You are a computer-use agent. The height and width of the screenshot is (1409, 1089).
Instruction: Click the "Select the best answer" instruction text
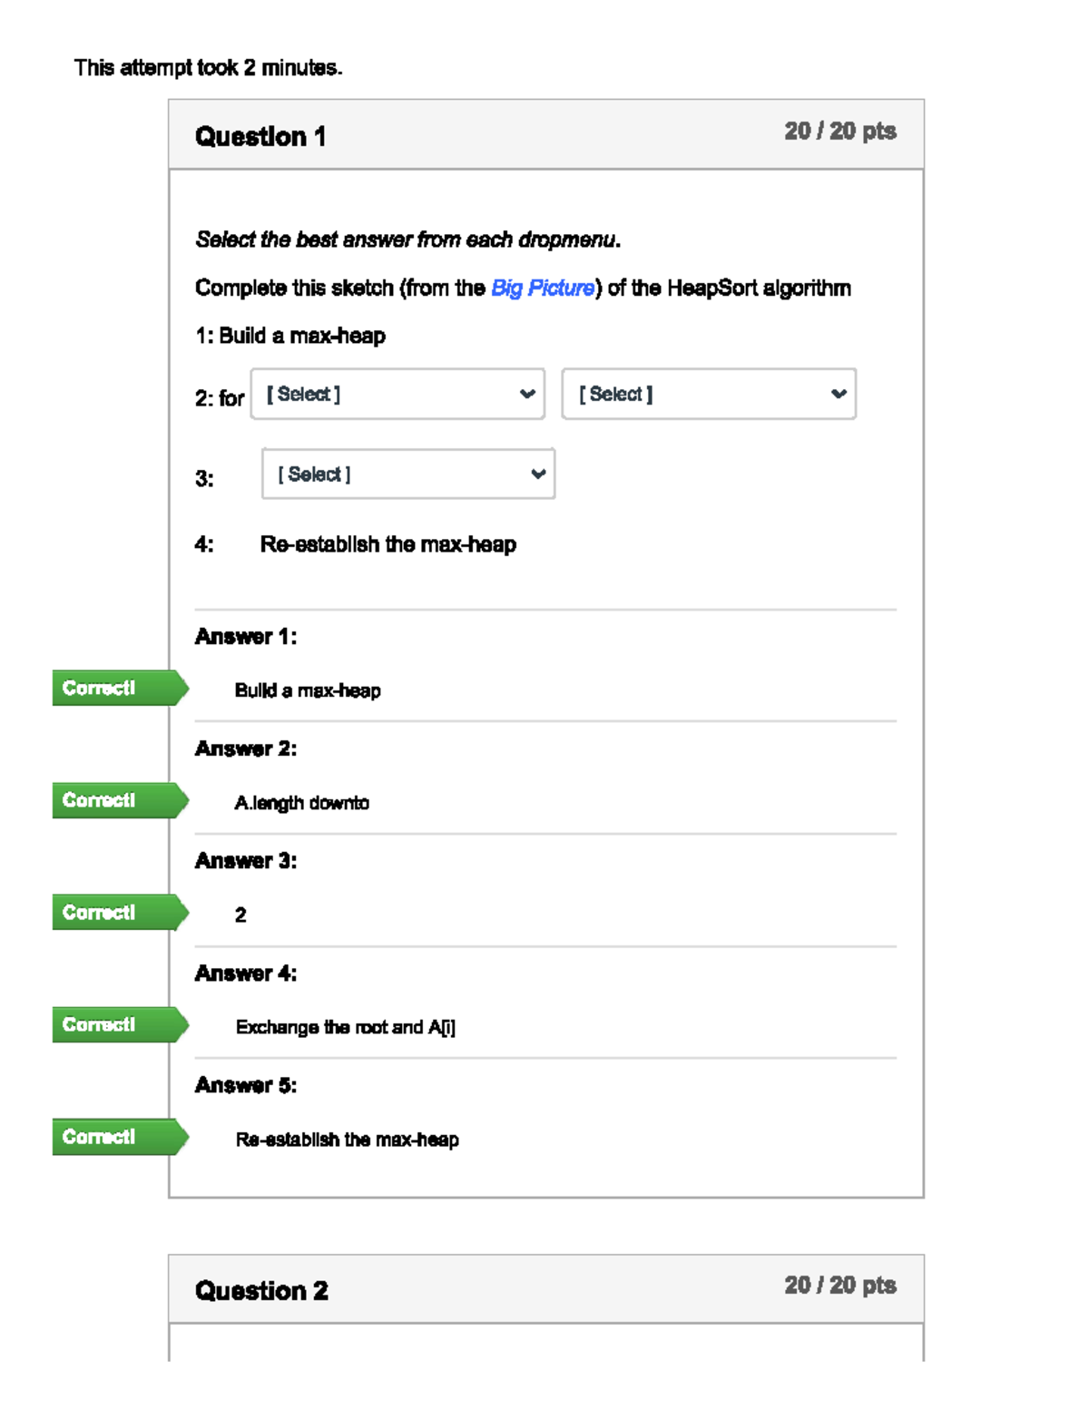(x=407, y=240)
